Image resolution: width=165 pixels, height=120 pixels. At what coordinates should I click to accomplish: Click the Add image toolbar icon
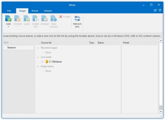point(8,18)
